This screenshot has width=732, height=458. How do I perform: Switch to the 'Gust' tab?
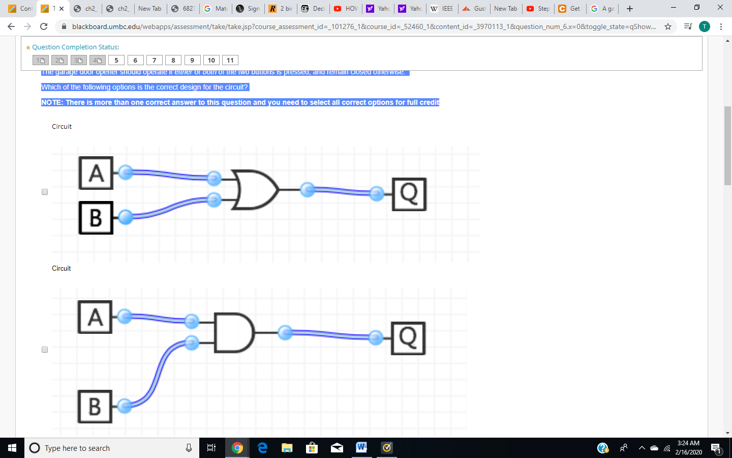(x=474, y=9)
